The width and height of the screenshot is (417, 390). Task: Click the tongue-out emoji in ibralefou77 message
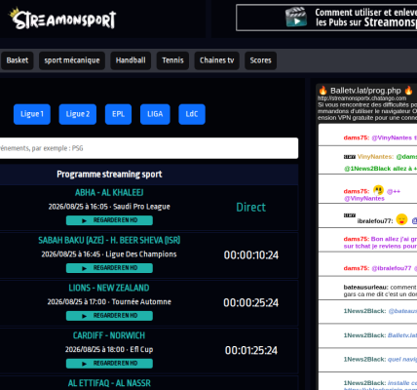click(401, 219)
